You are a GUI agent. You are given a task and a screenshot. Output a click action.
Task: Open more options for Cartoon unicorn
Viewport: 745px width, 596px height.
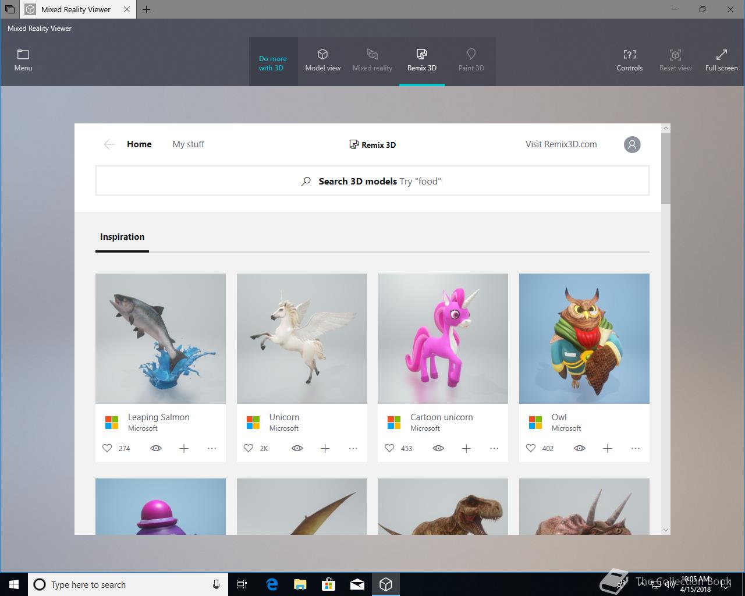[494, 448]
